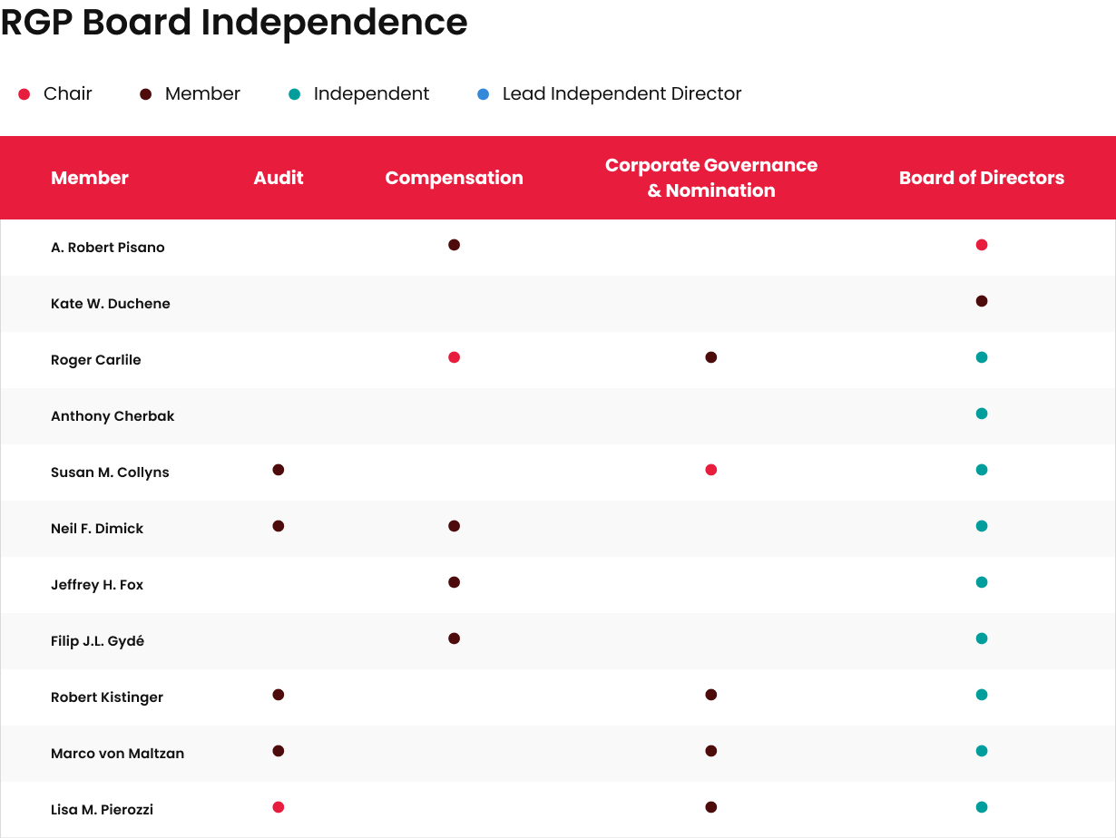Click Neil F. Dimick's Audit member dot
The height and width of the screenshot is (838, 1116).
(x=279, y=526)
